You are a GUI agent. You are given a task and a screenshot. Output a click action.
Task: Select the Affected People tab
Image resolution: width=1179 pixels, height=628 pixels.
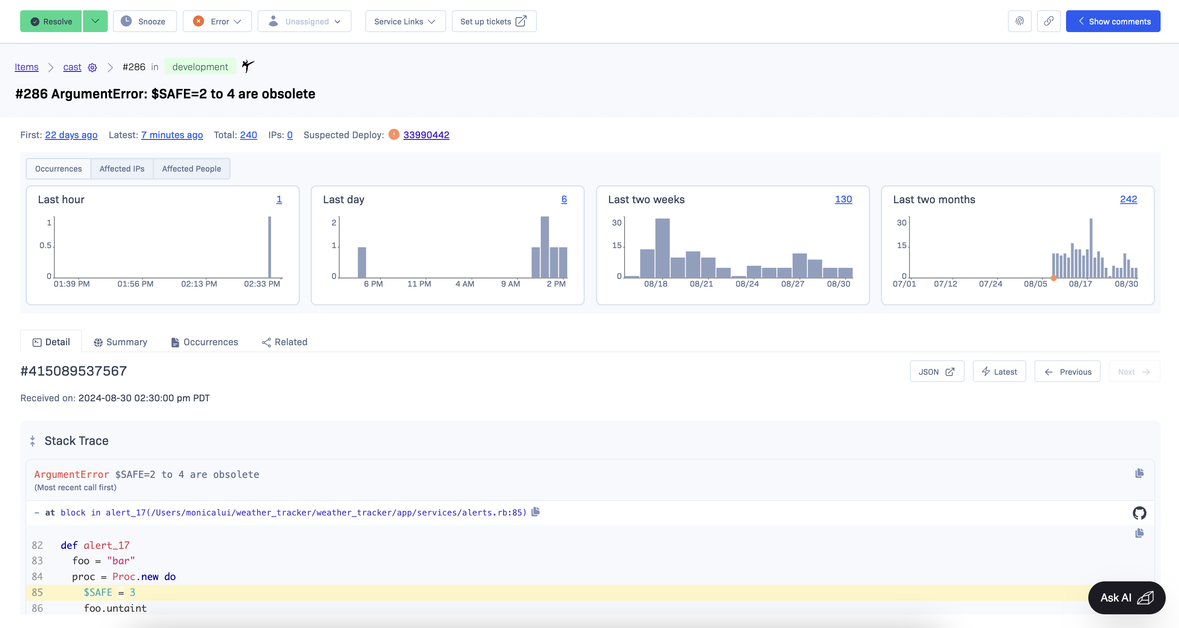point(191,169)
